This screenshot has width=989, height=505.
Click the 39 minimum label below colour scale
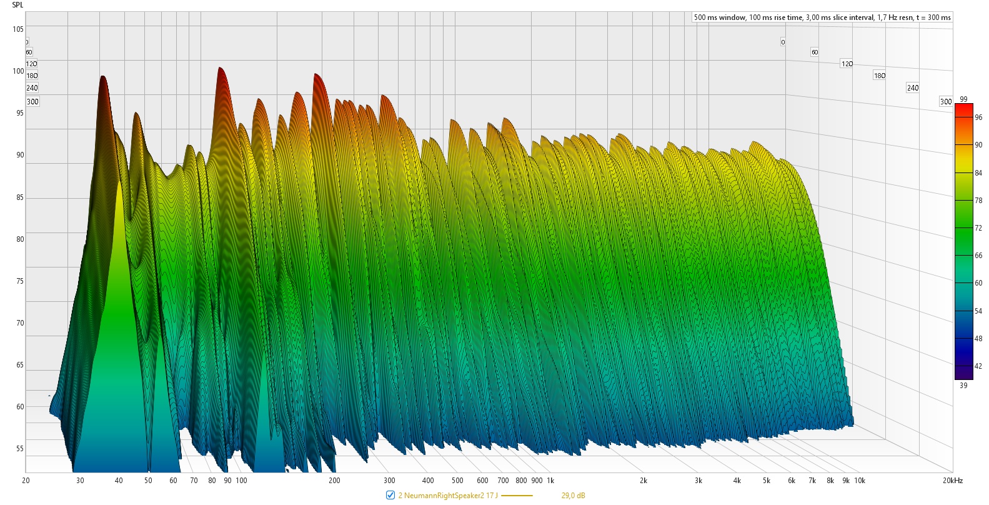point(963,386)
